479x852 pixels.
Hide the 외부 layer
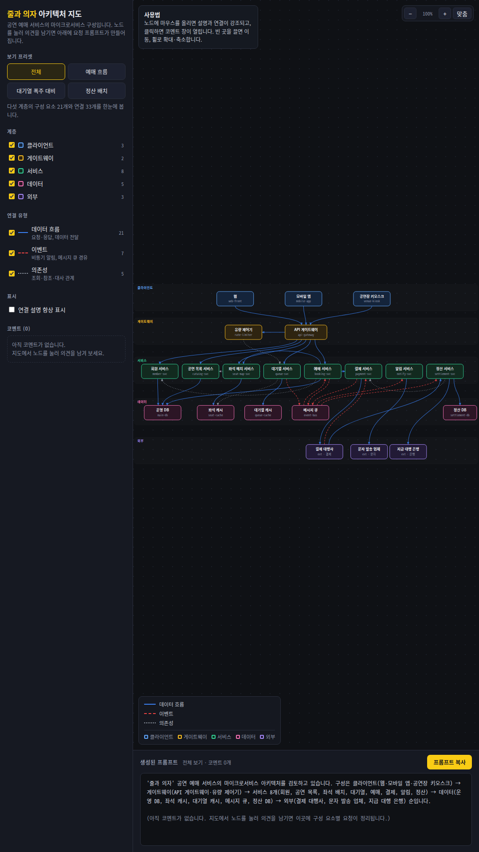(x=12, y=197)
